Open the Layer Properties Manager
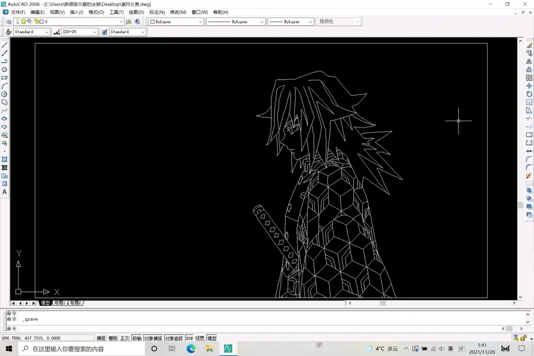This screenshot has height=356, width=534. coord(9,21)
